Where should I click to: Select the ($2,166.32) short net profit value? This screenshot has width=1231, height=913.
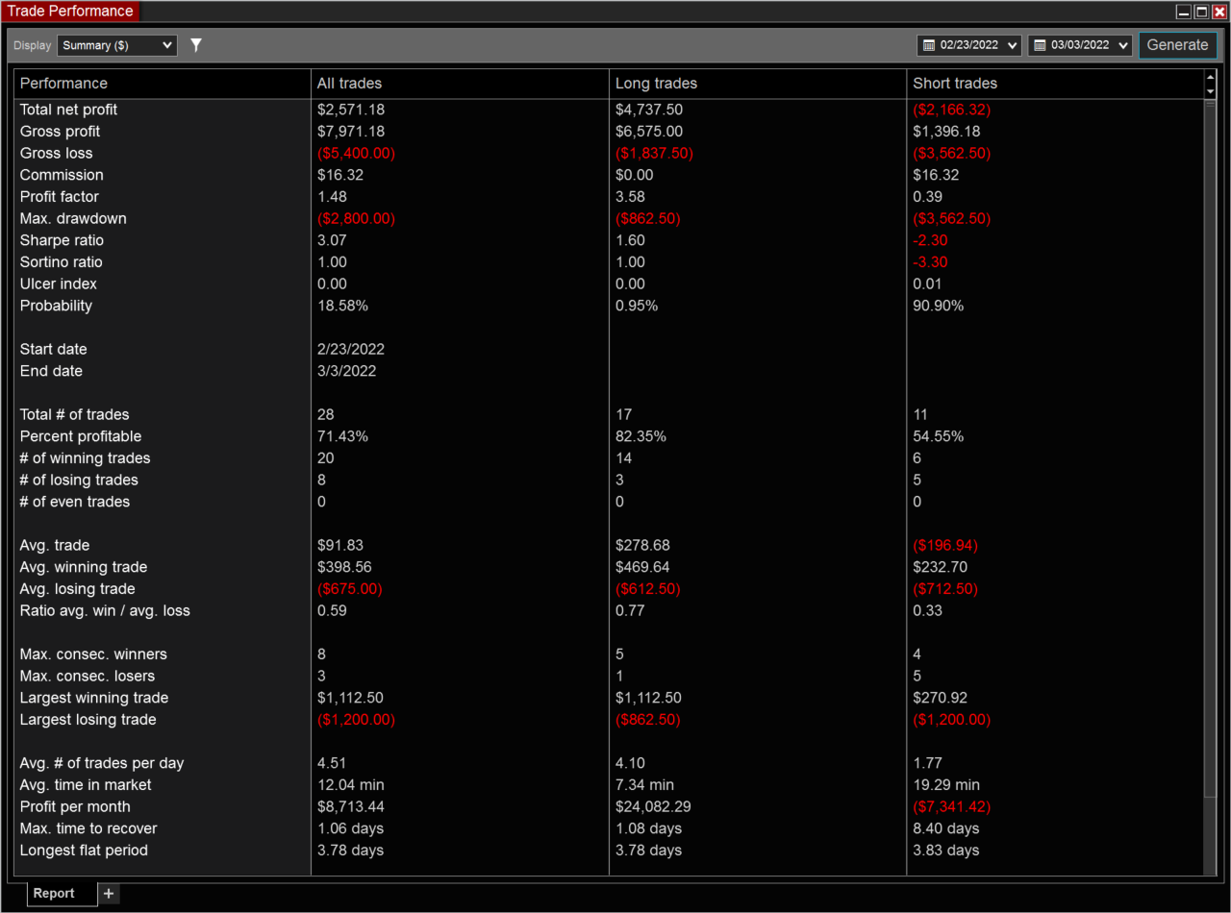point(951,110)
